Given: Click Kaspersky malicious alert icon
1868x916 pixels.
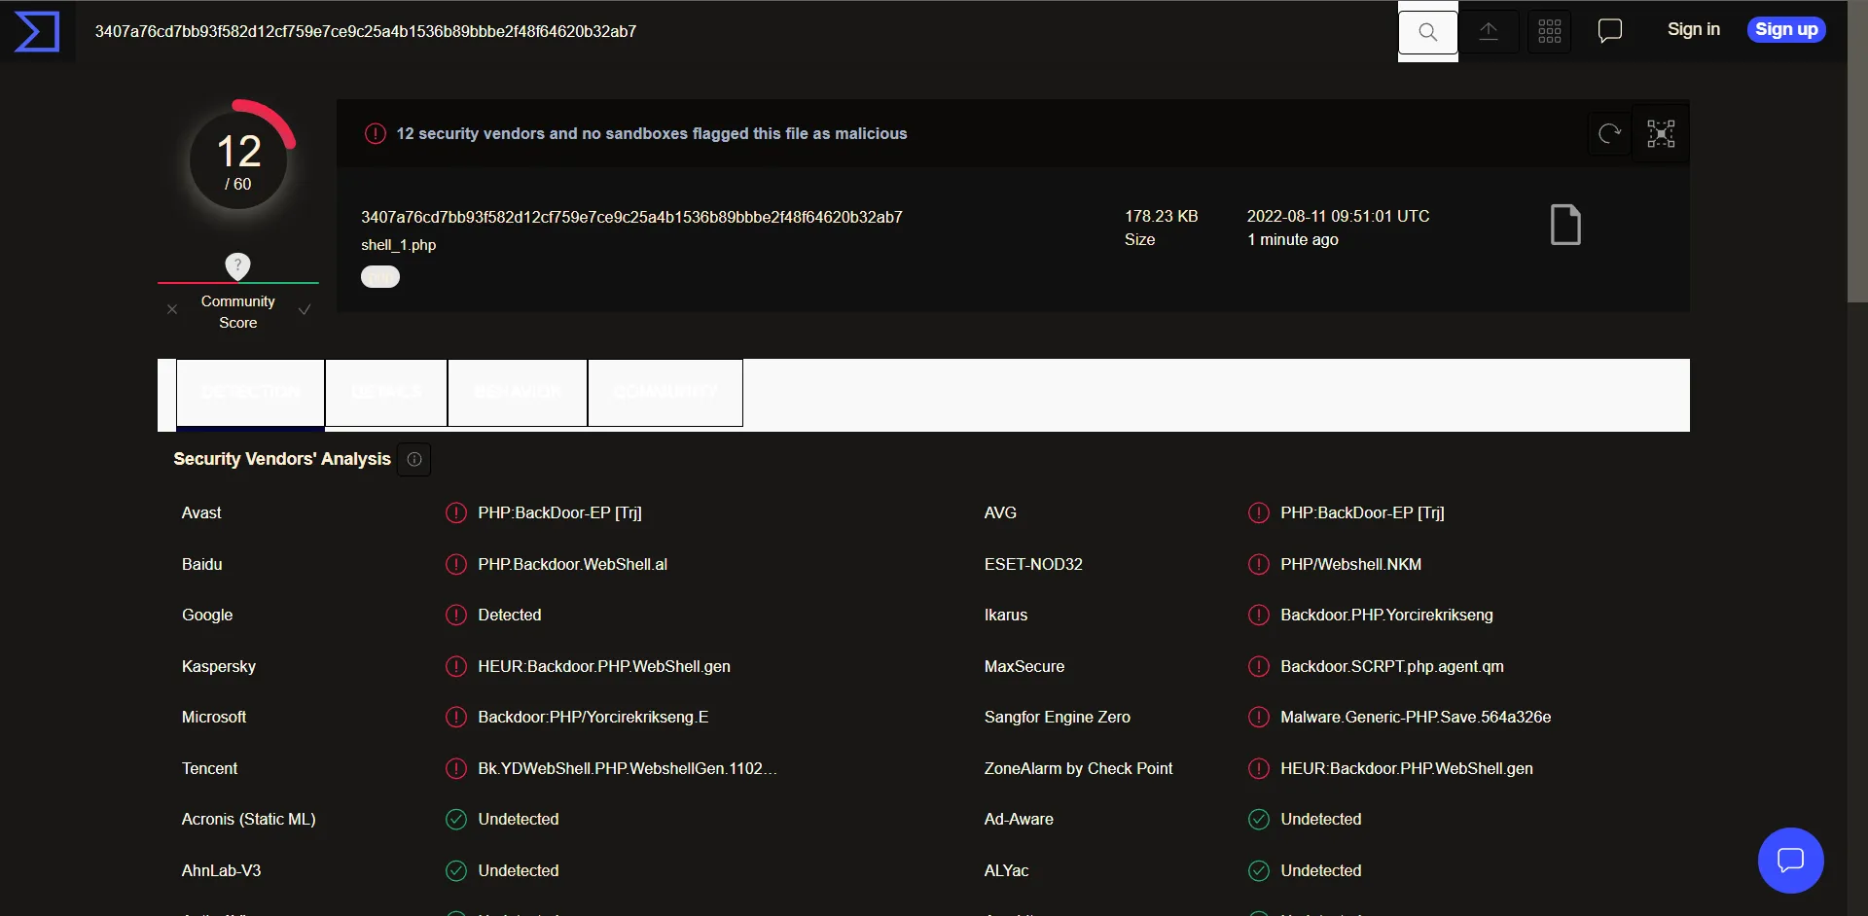Looking at the screenshot, I should click(456, 666).
